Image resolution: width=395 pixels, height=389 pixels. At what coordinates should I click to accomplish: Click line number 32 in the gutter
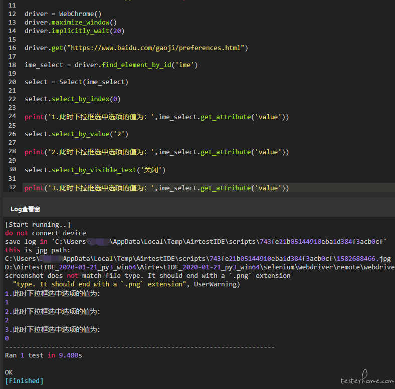point(12,187)
